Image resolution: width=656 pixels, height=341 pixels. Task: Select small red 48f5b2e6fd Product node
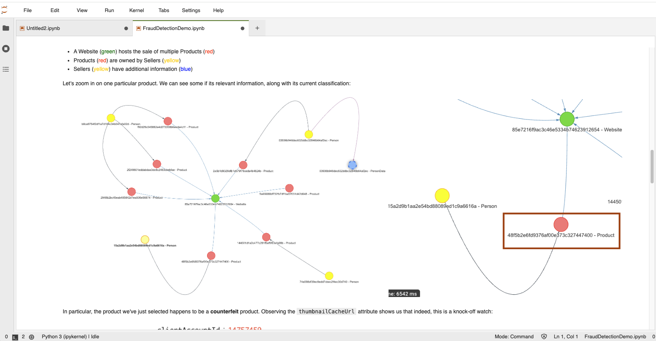point(211,256)
